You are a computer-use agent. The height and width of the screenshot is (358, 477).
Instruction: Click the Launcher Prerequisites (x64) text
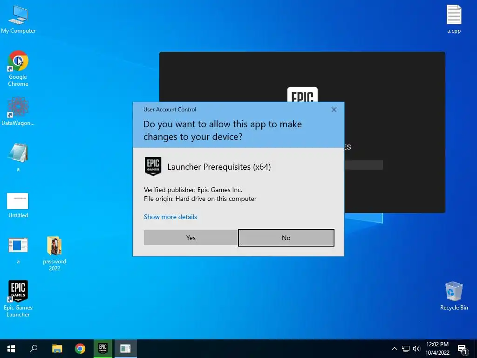(x=219, y=167)
